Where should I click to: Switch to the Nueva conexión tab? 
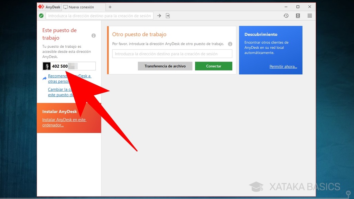(84, 7)
